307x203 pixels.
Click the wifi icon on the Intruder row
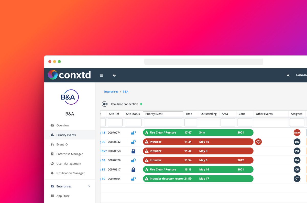[x=258, y=142]
